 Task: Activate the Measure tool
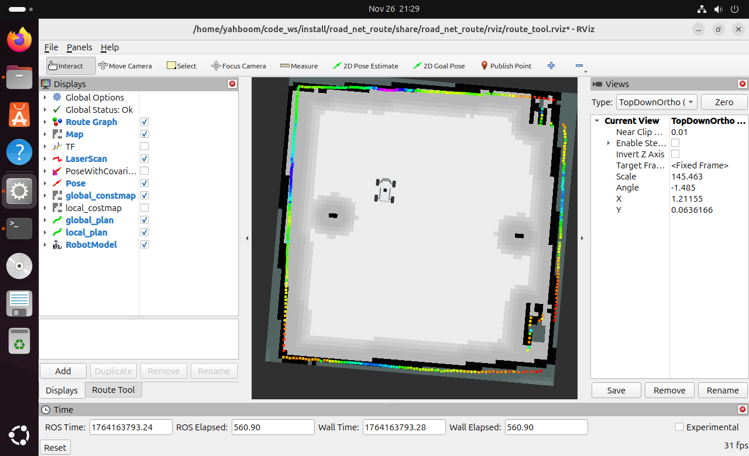(299, 66)
